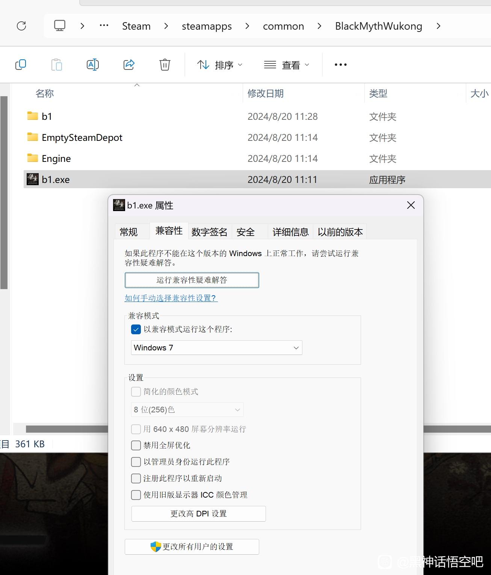Navigate to Steam in breadcrumb

tap(136, 26)
